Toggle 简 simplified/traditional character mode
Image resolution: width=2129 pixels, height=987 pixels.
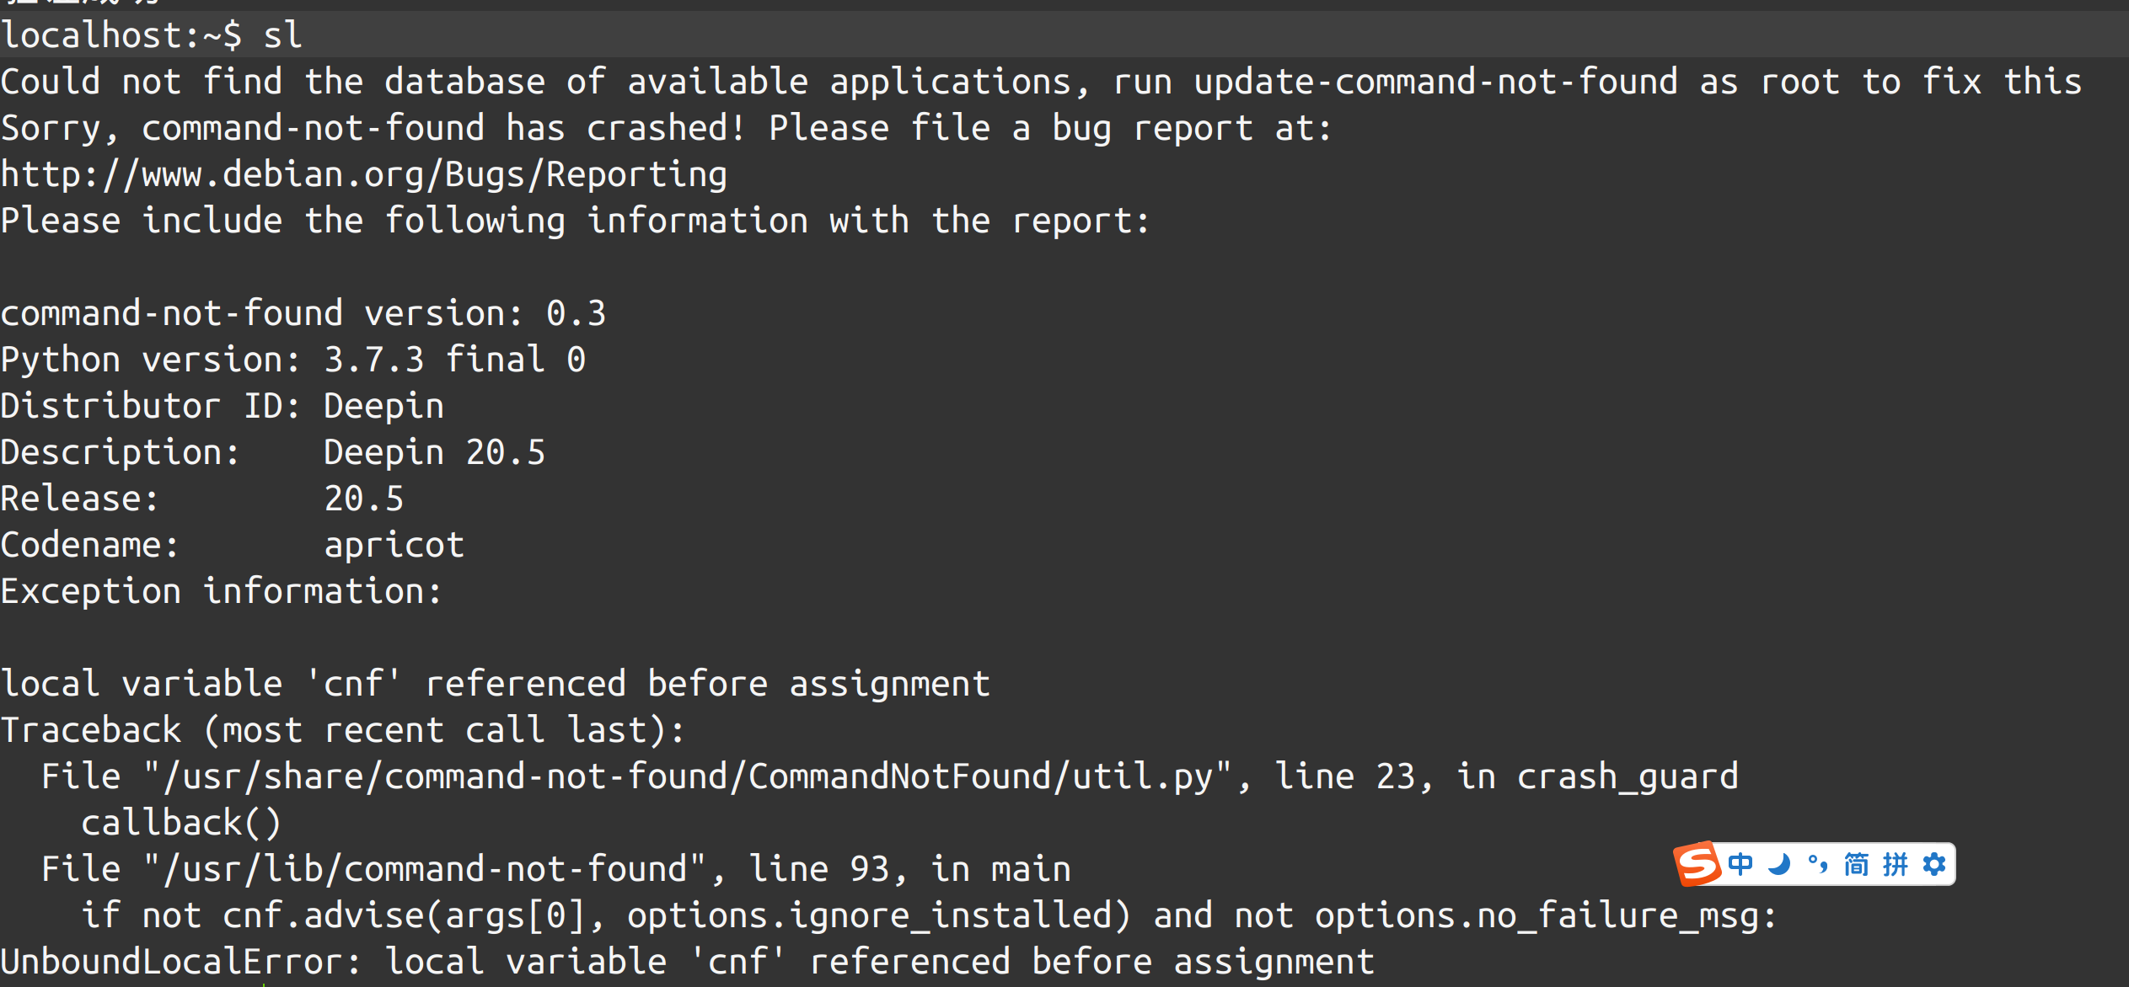click(x=1856, y=864)
